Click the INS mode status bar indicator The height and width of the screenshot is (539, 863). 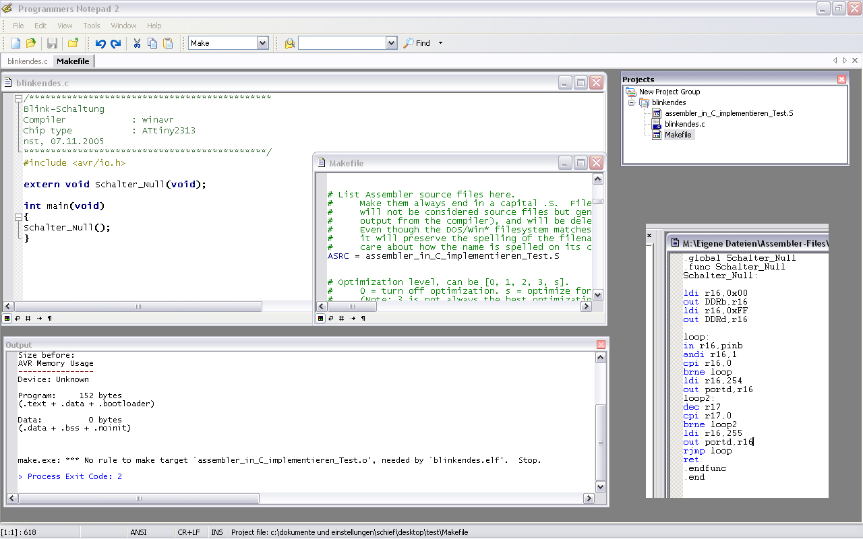click(216, 532)
